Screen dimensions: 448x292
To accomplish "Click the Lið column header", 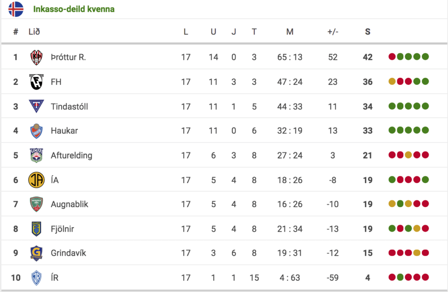I will coord(34,31).
